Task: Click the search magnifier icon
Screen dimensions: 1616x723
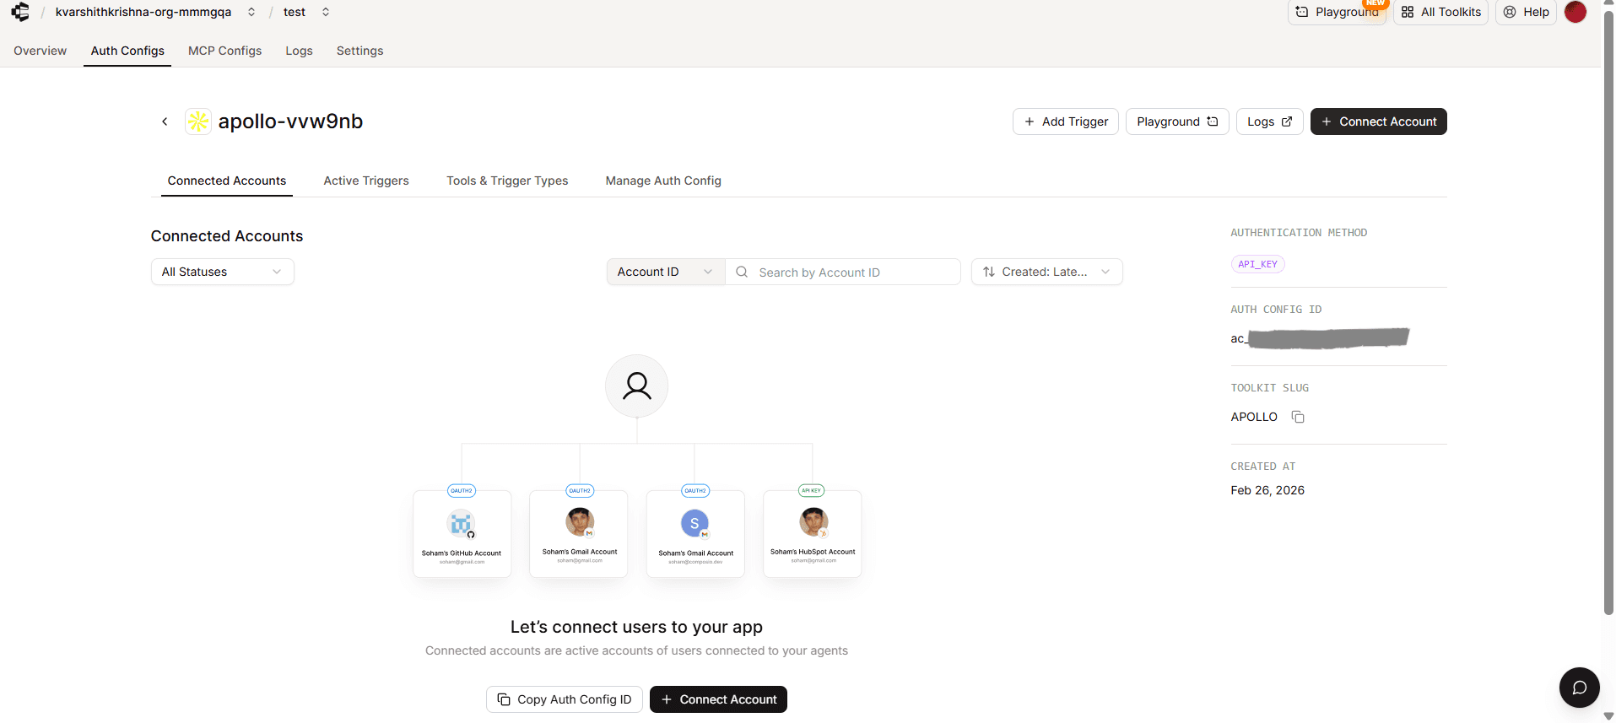Action: point(742,272)
